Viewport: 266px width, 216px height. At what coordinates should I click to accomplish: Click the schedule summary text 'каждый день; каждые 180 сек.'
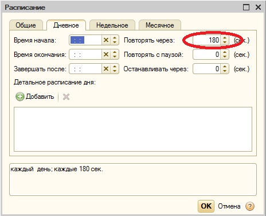pyautogui.click(x=57, y=169)
